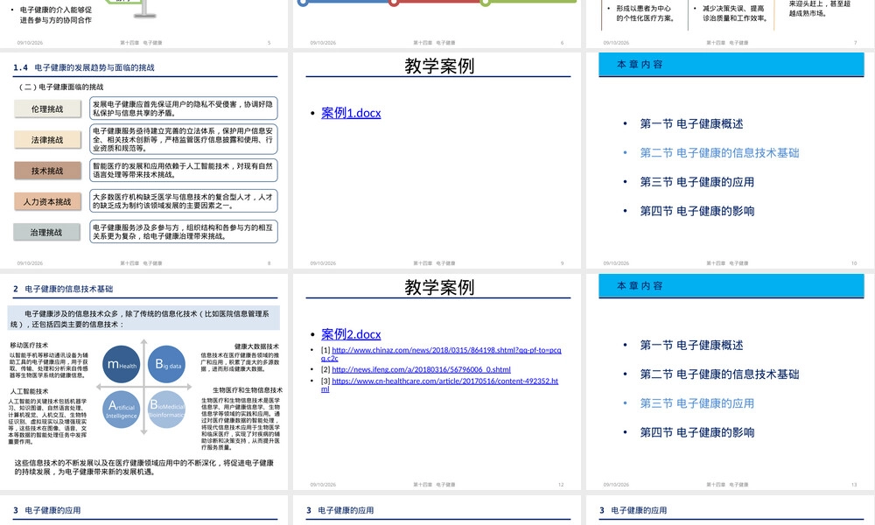Open the news.ifeng.com reference link

point(422,369)
